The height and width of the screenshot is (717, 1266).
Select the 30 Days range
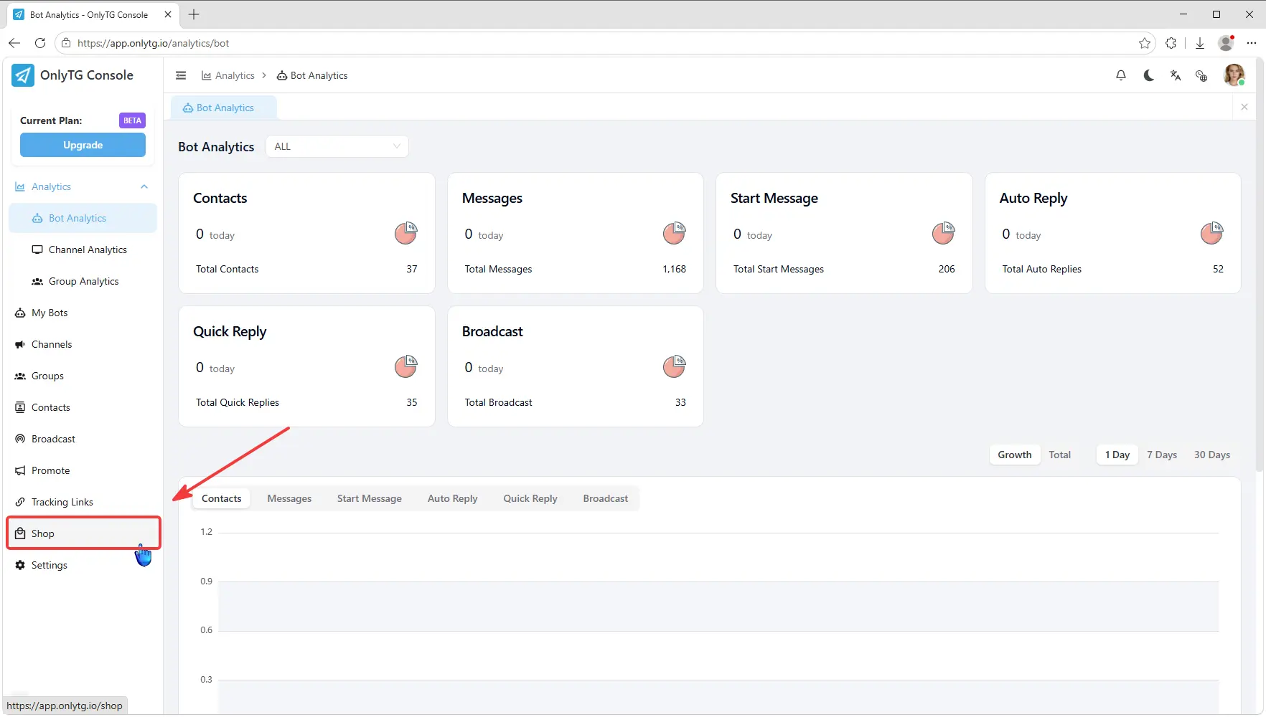point(1212,455)
